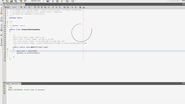Click the globe browser icon

(48, 1)
